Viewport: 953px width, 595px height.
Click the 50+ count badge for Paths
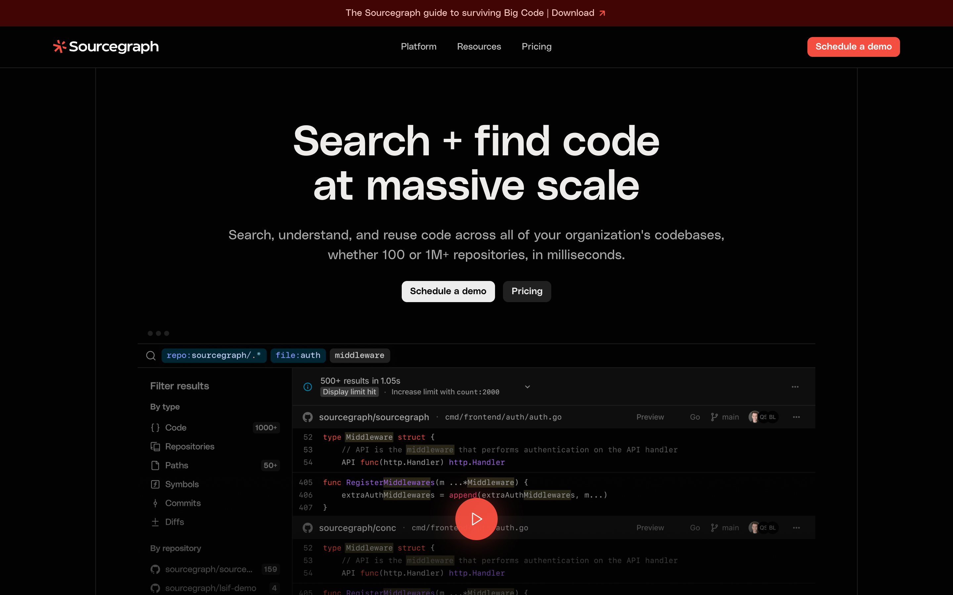(271, 465)
